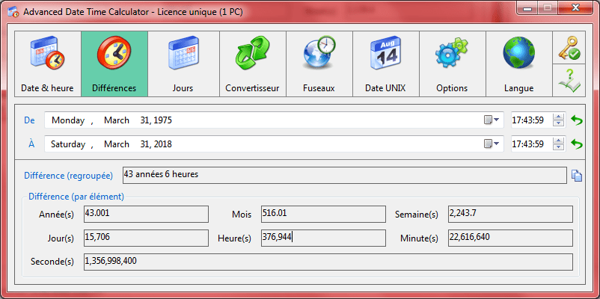Click the Mois field showing 516.01
This screenshot has width=600, height=299.
pos(323,214)
